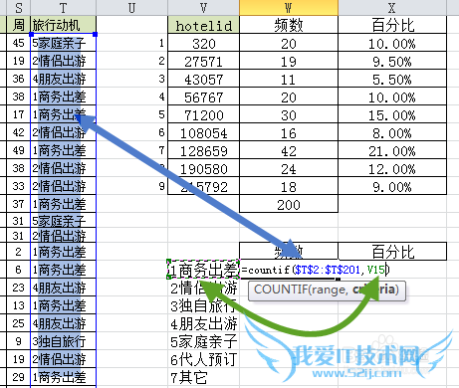Click frequency cell 16
Image resolution: width=459 pixels, height=388 pixels.
coord(289,132)
